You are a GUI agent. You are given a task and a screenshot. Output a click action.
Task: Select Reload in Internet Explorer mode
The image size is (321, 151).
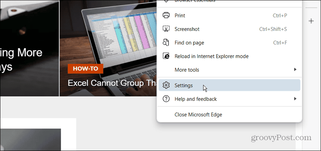click(229, 56)
